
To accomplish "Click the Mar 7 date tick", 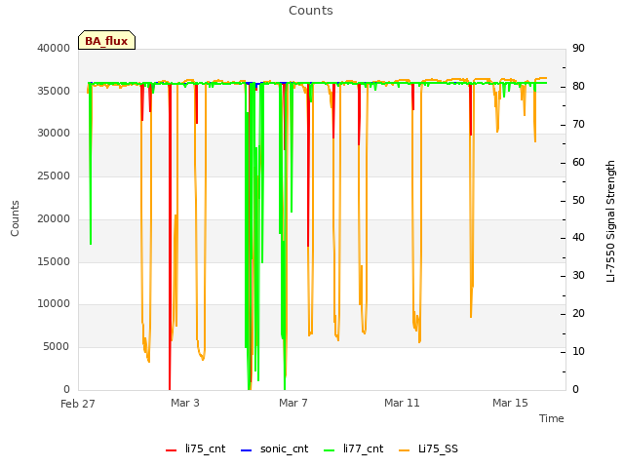I will coord(293,403).
